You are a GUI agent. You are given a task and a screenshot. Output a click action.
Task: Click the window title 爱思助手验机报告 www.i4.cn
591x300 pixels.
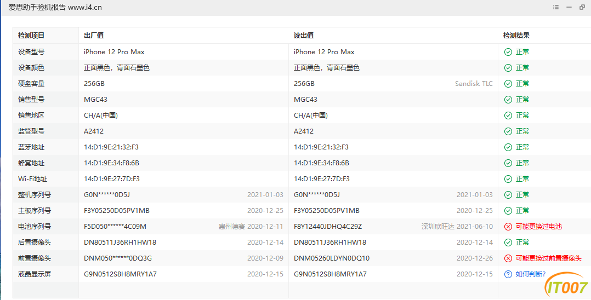point(55,7)
